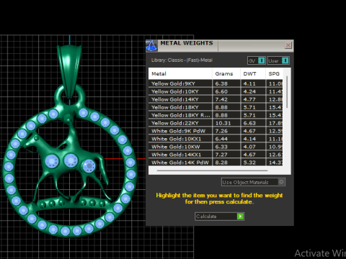Toggle the Use Object Materials option

coord(253,182)
